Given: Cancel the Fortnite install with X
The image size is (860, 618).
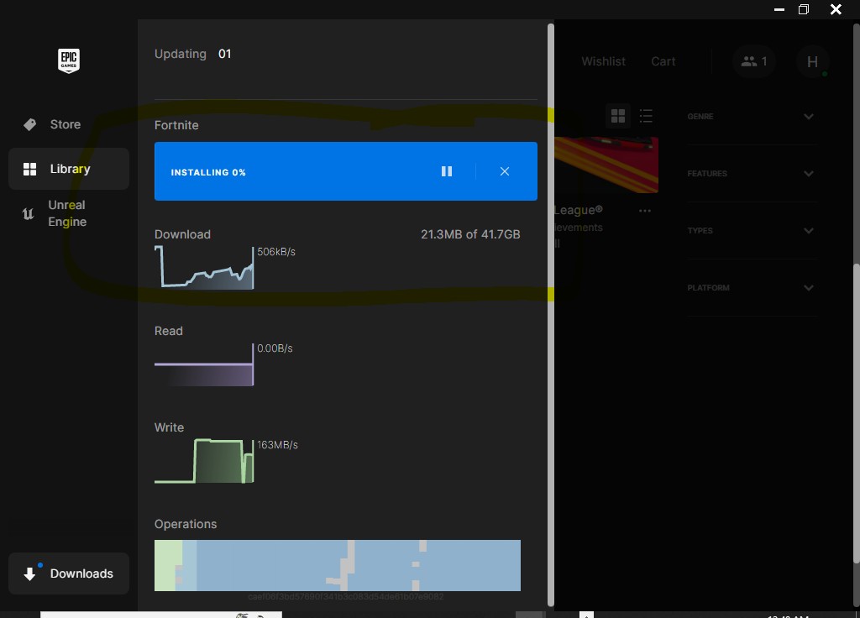Looking at the screenshot, I should [x=505, y=171].
